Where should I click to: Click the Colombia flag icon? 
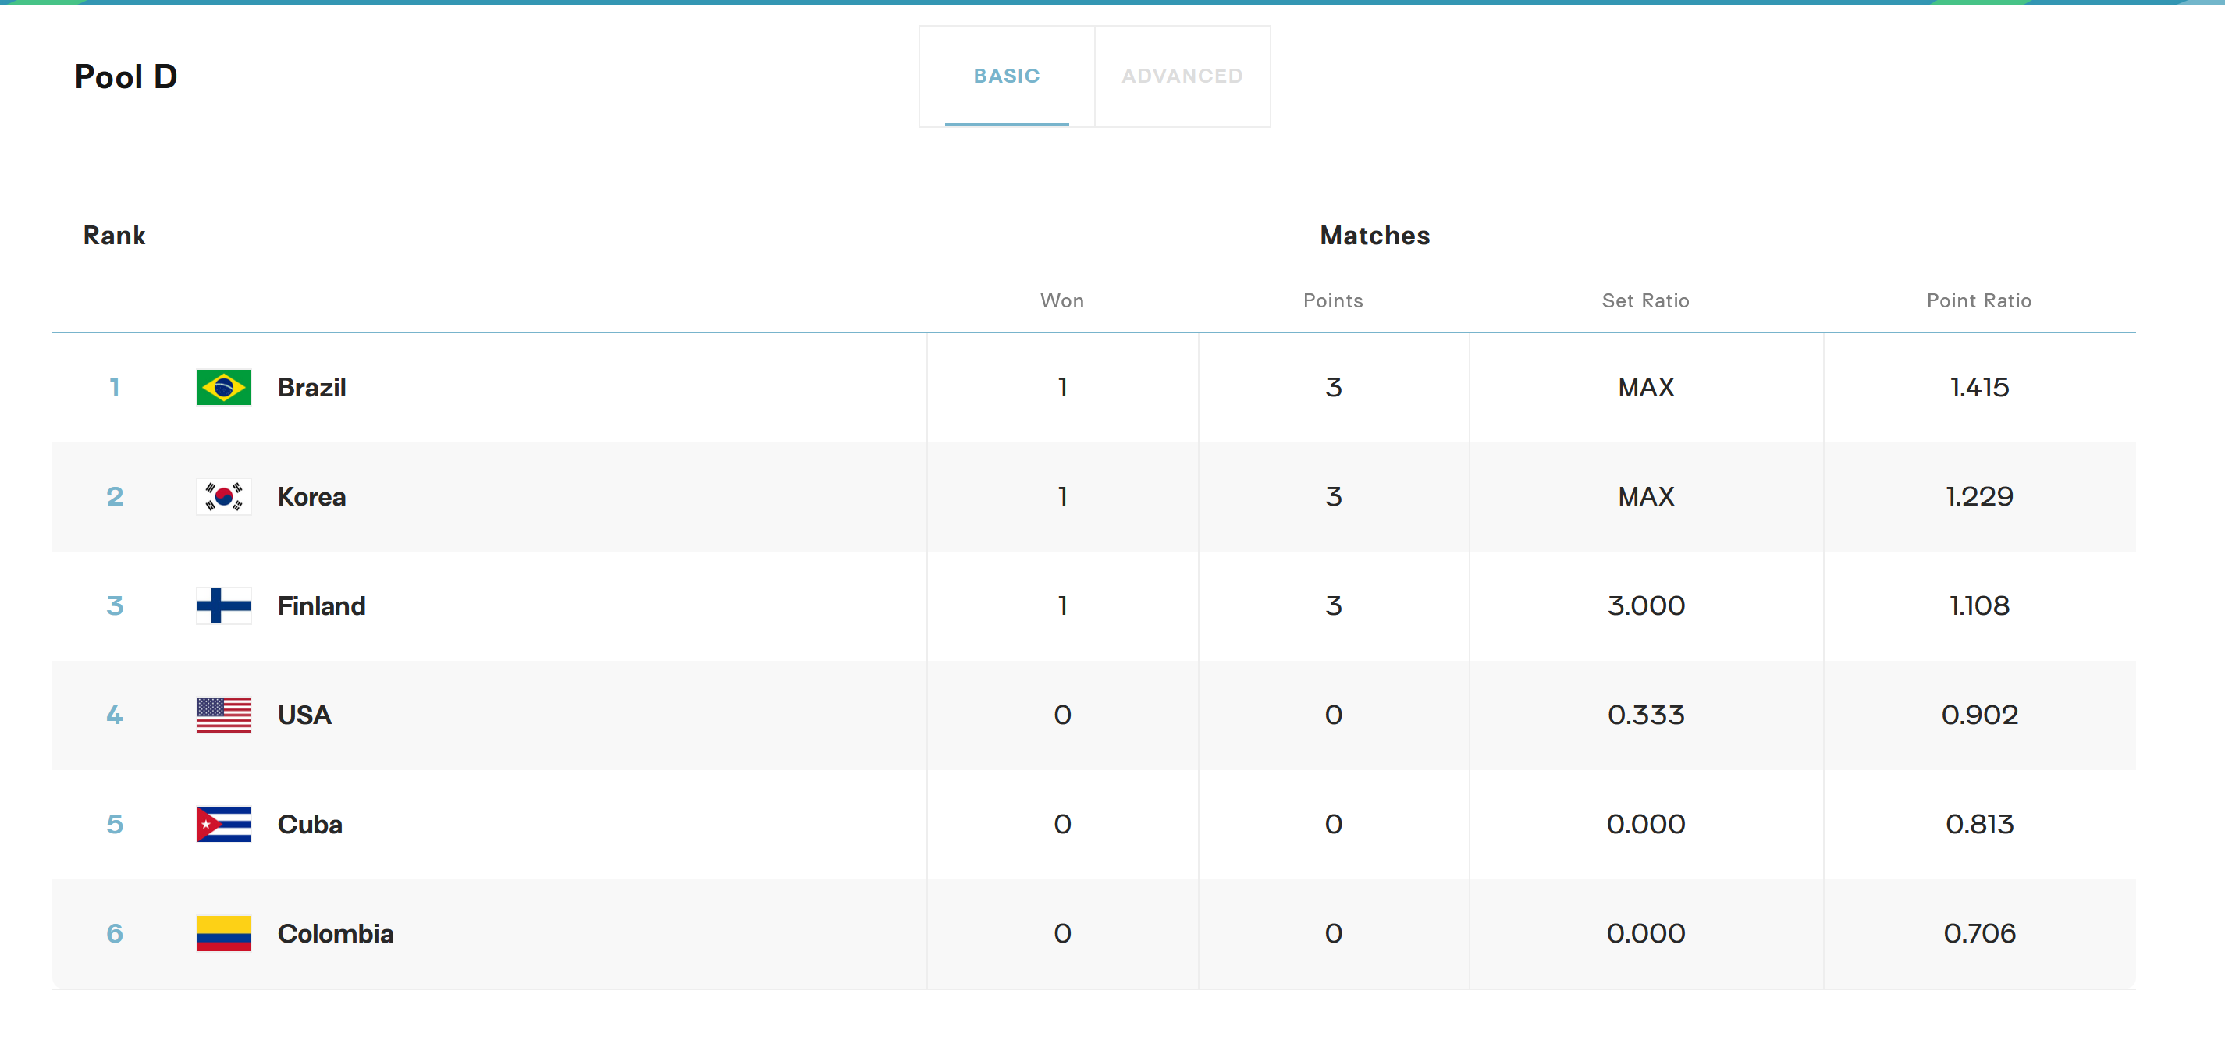pos(224,934)
